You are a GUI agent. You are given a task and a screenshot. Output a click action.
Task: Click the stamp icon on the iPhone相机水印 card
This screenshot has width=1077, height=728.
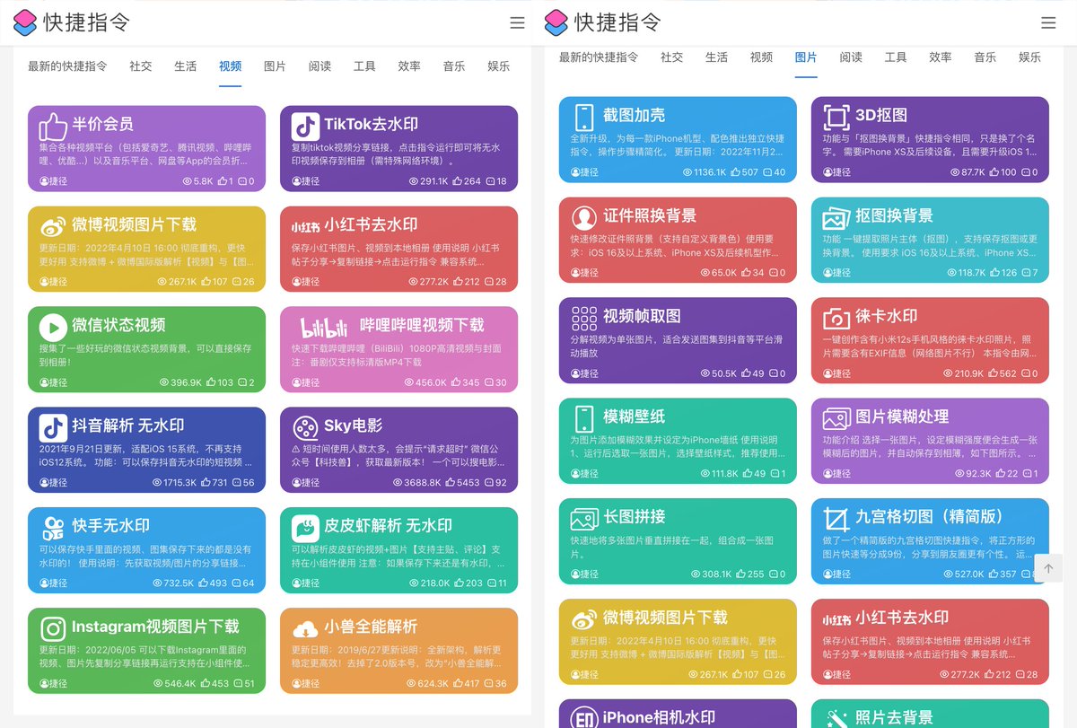click(x=584, y=717)
